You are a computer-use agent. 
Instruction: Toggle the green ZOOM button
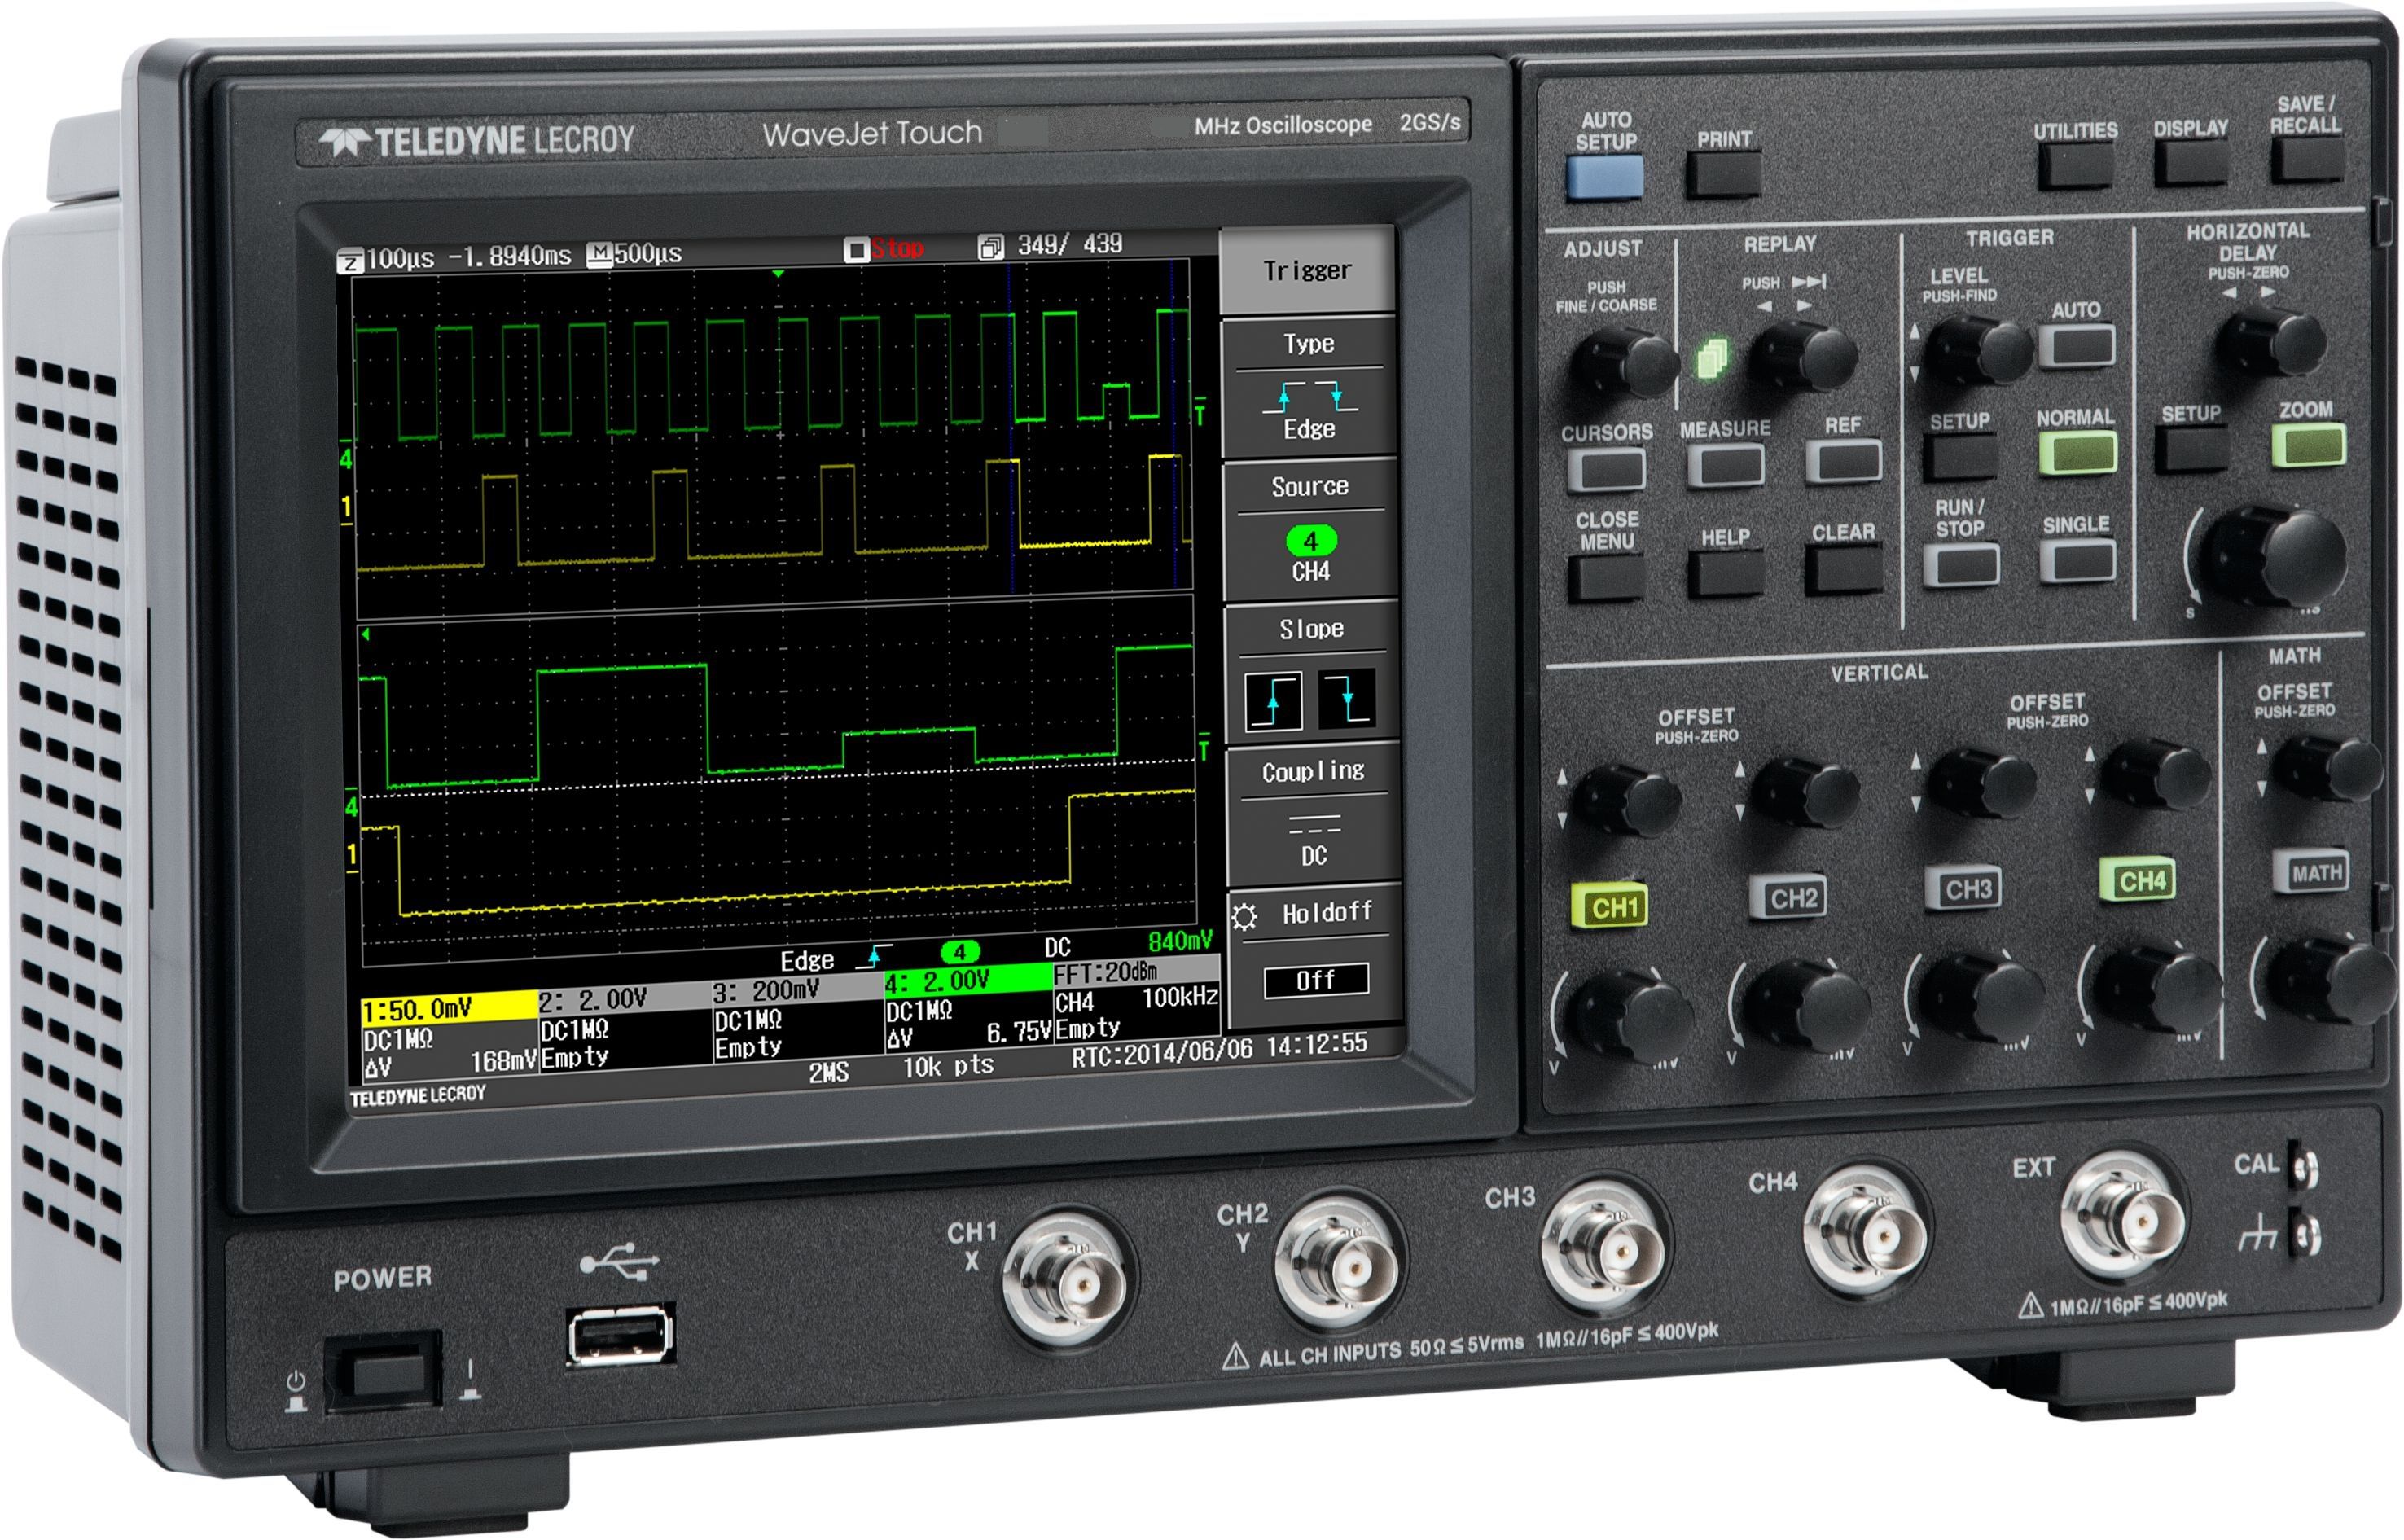[x=2309, y=445]
